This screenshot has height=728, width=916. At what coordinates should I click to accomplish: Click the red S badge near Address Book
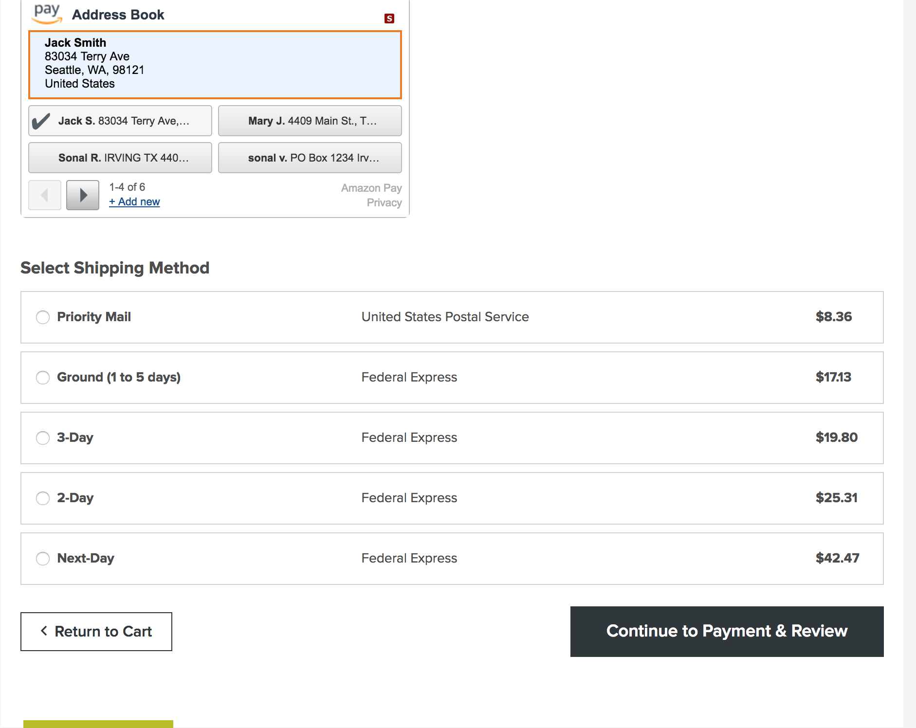[389, 18]
